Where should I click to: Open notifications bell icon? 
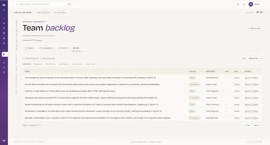click(238, 4)
